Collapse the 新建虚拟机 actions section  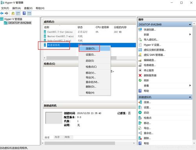point(190,97)
